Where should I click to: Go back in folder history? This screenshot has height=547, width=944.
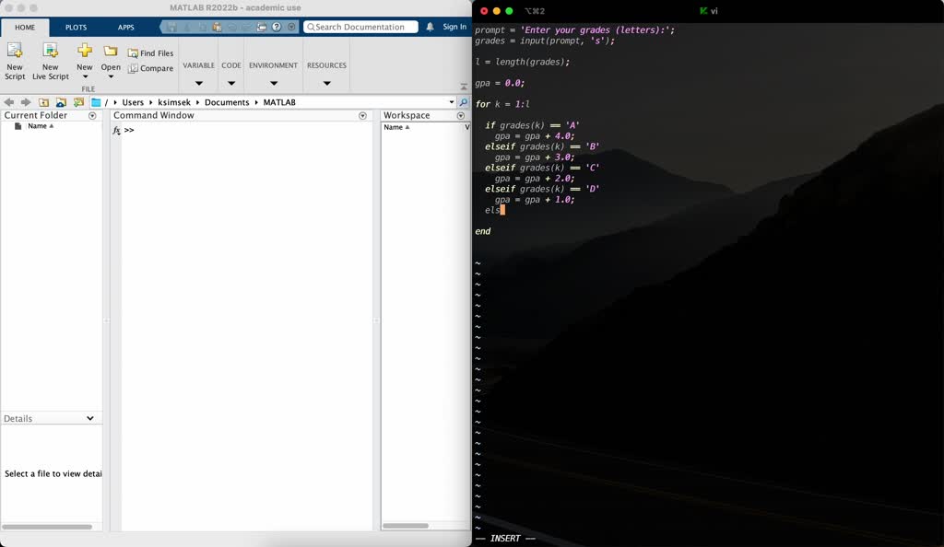pos(9,102)
